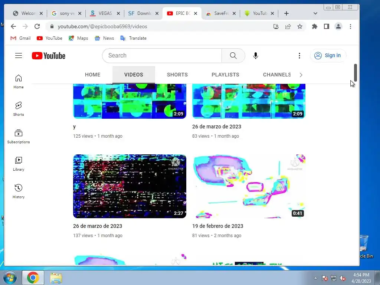
Task: Open the 83 views video thumbnail
Action: tap(249, 101)
